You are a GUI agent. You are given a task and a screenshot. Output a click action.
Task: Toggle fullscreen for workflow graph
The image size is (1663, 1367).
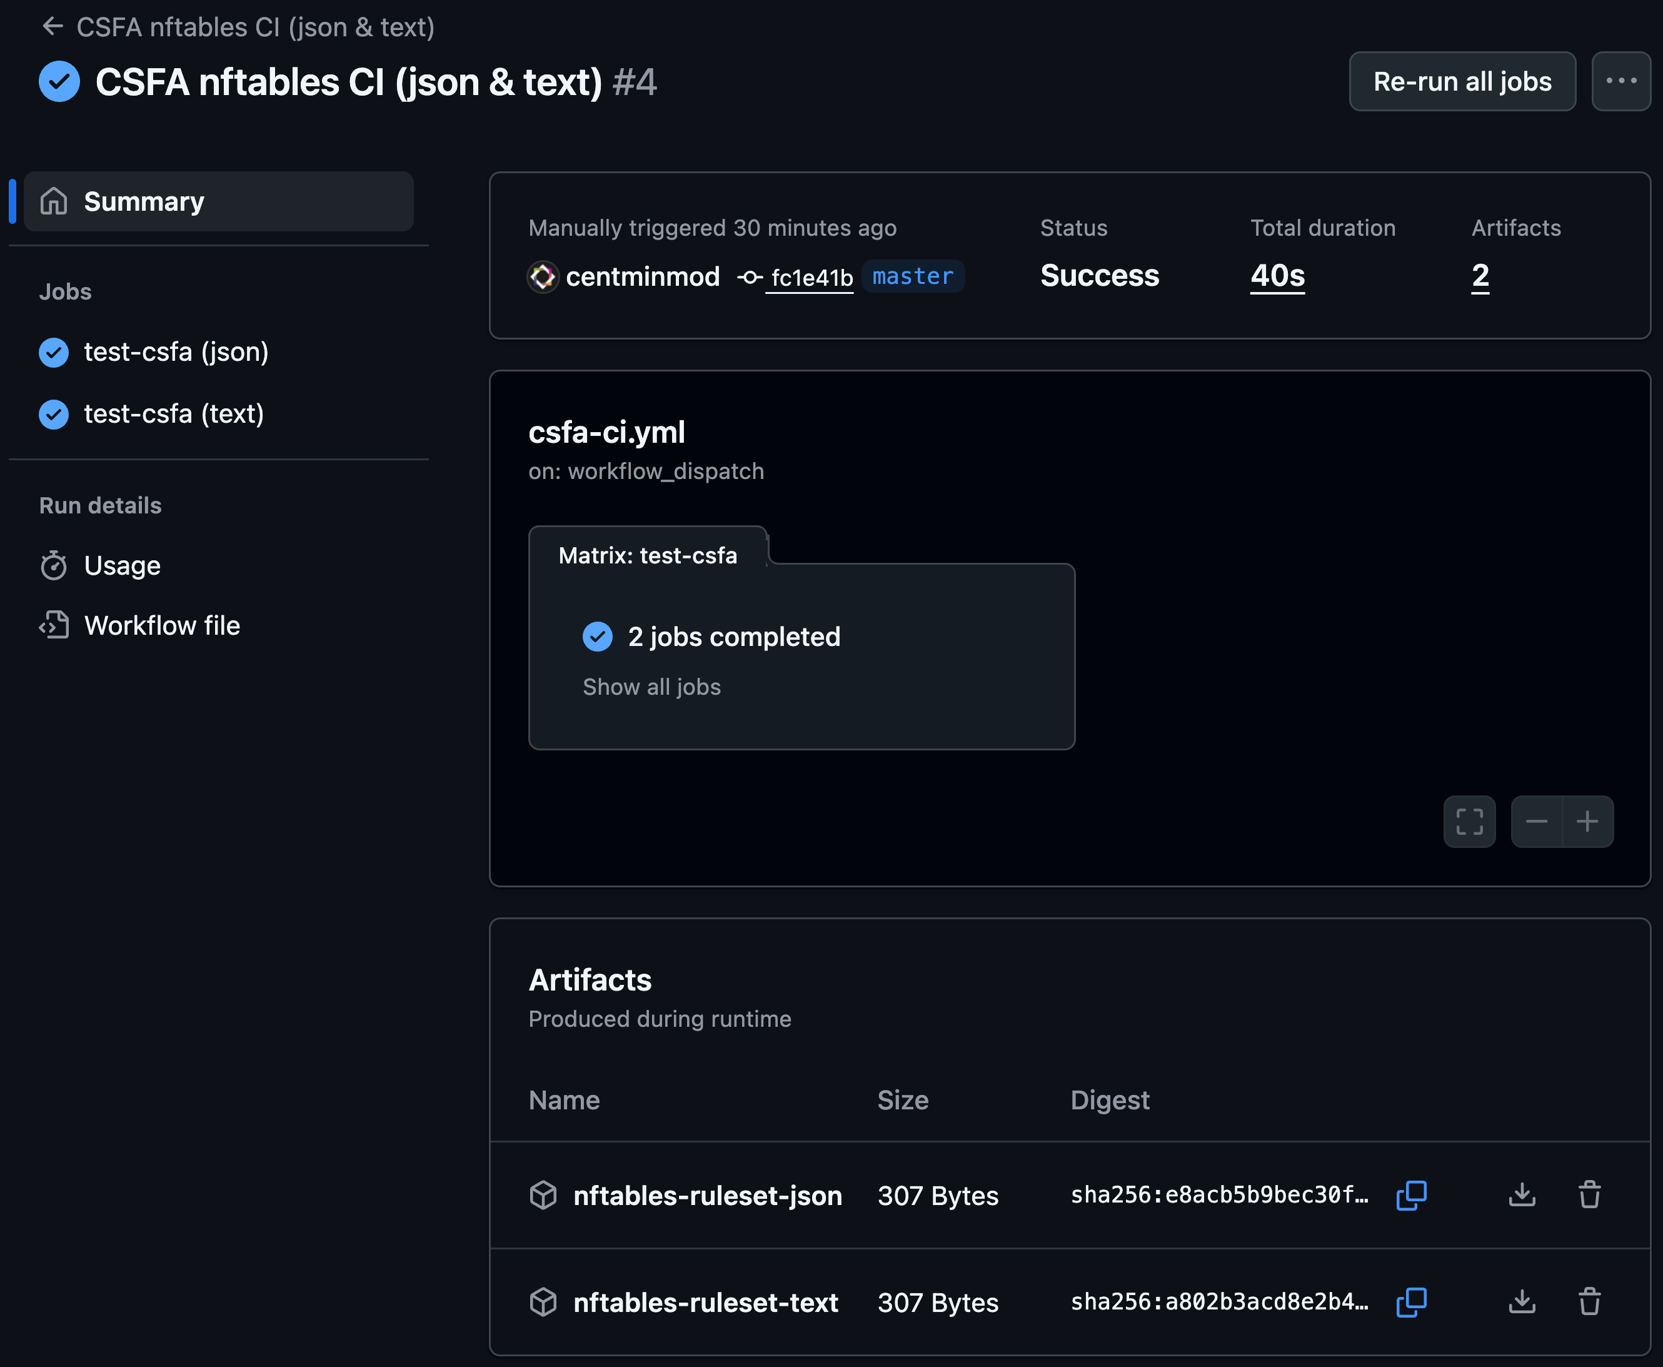pos(1469,821)
